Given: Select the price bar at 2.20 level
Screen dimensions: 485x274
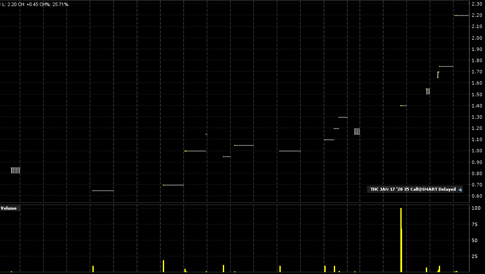Looking at the screenshot, I should coord(461,16).
